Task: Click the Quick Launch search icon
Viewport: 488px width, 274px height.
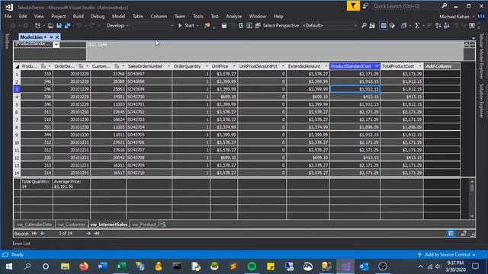Action: [x=445, y=6]
